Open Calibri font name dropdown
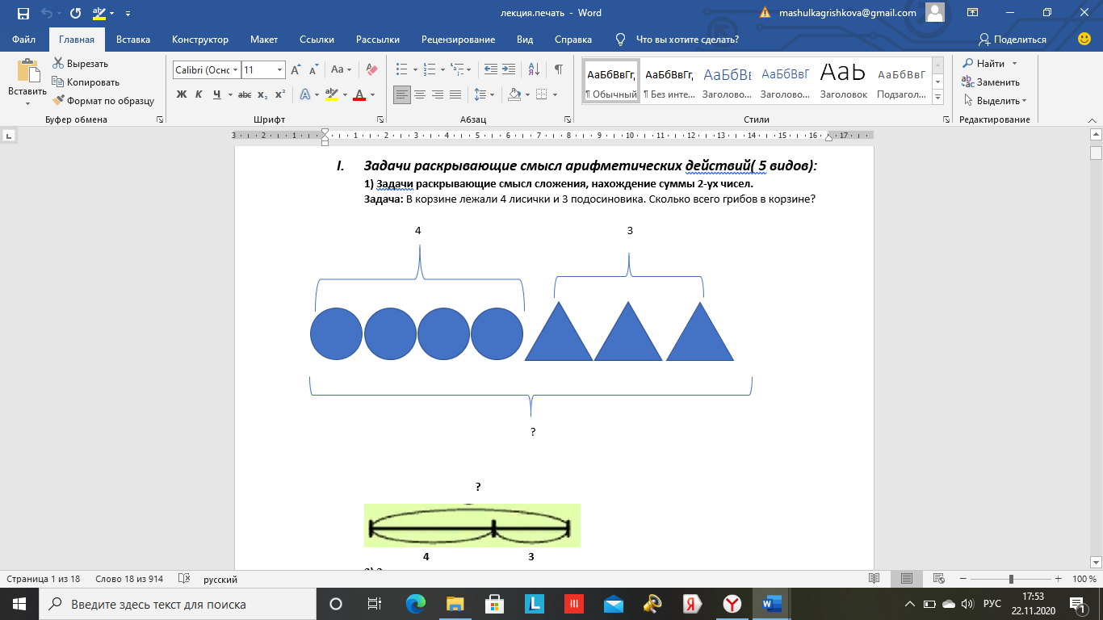This screenshot has width=1103, height=620. [x=236, y=70]
